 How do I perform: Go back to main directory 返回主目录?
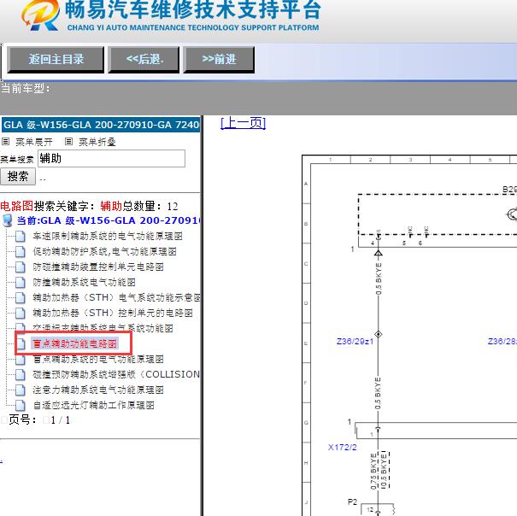pyautogui.click(x=56, y=60)
